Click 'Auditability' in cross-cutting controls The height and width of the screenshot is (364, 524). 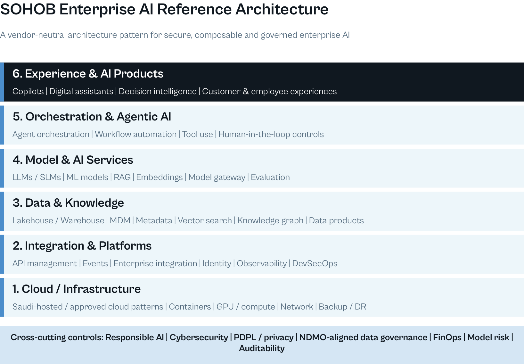click(262, 348)
